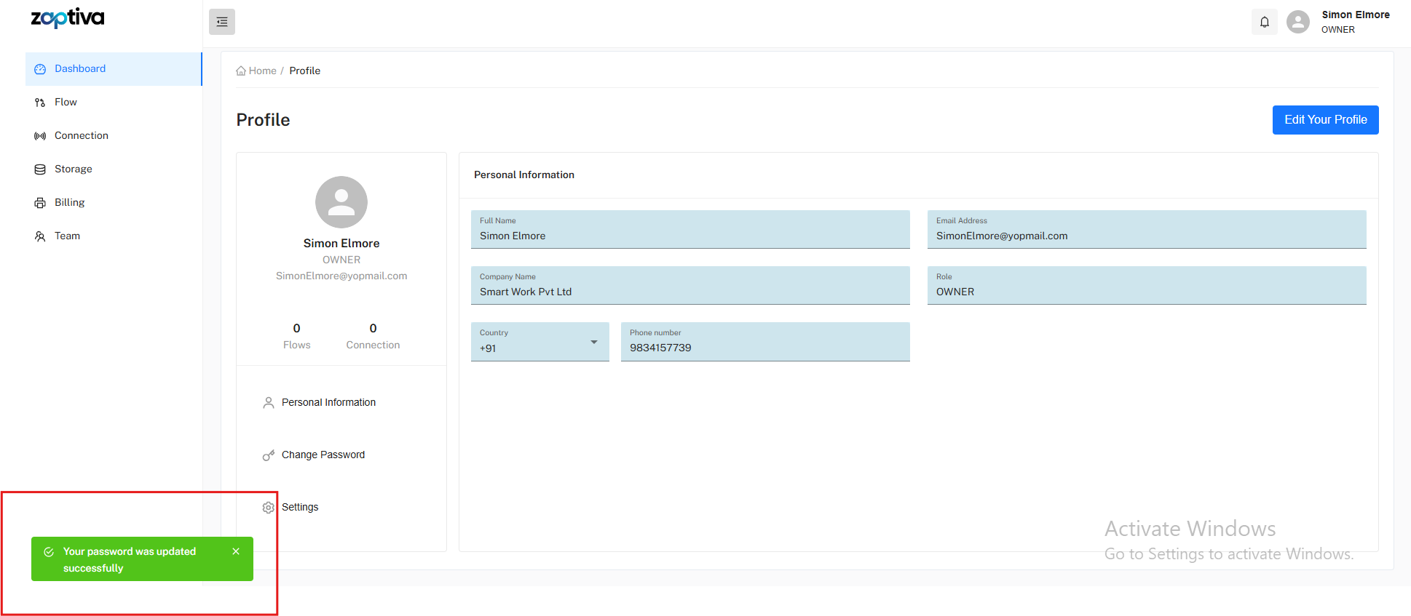Click the Edit Your Profile button

coord(1325,120)
